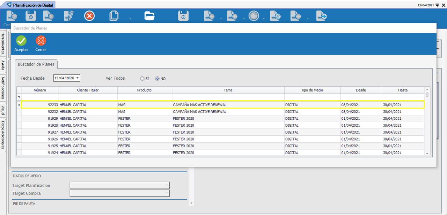Click the document with blue arrow icon
The image size is (447, 215).
tap(321, 16)
